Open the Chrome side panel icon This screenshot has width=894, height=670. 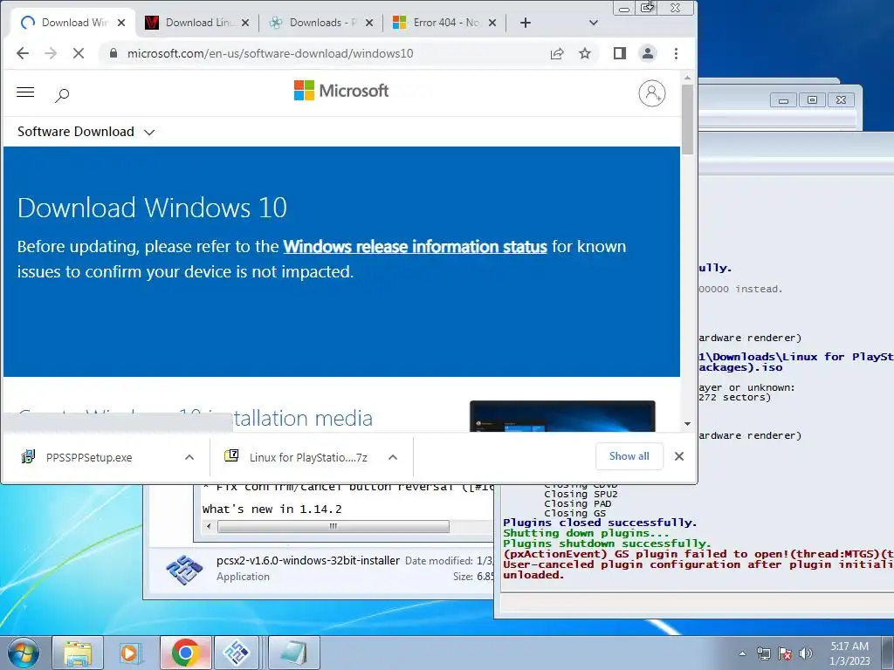coord(620,53)
